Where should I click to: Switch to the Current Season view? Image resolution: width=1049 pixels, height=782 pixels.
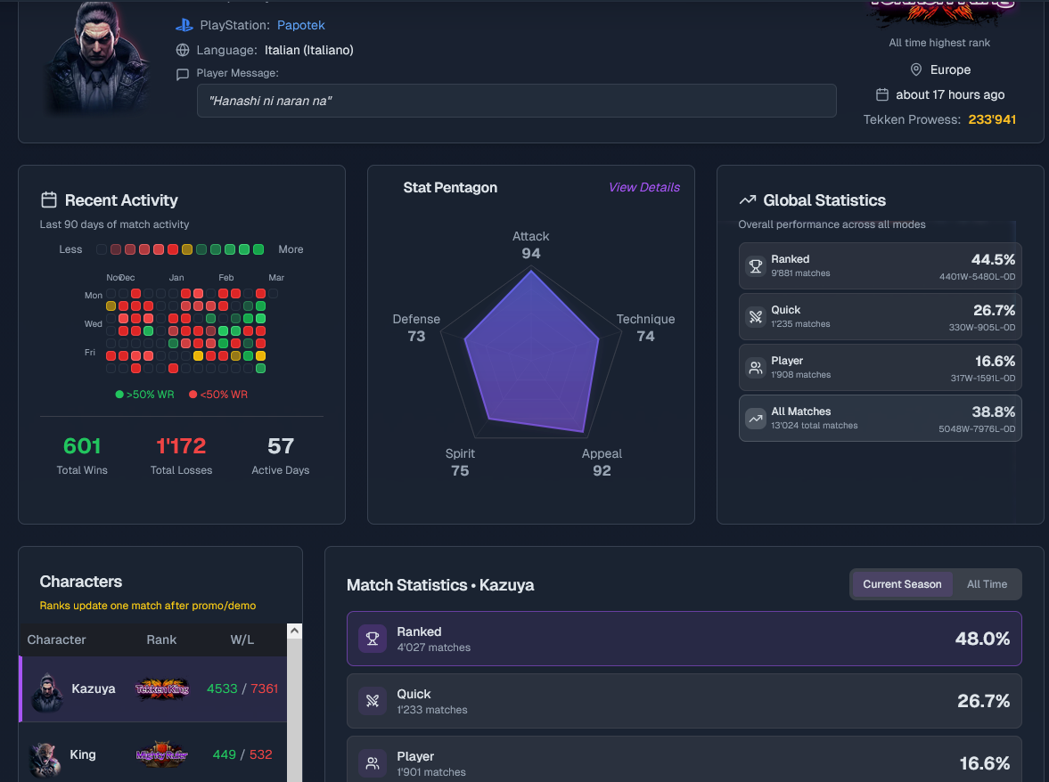click(x=902, y=584)
